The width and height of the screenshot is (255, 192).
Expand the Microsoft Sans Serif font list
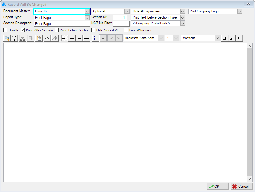[x=161, y=38]
